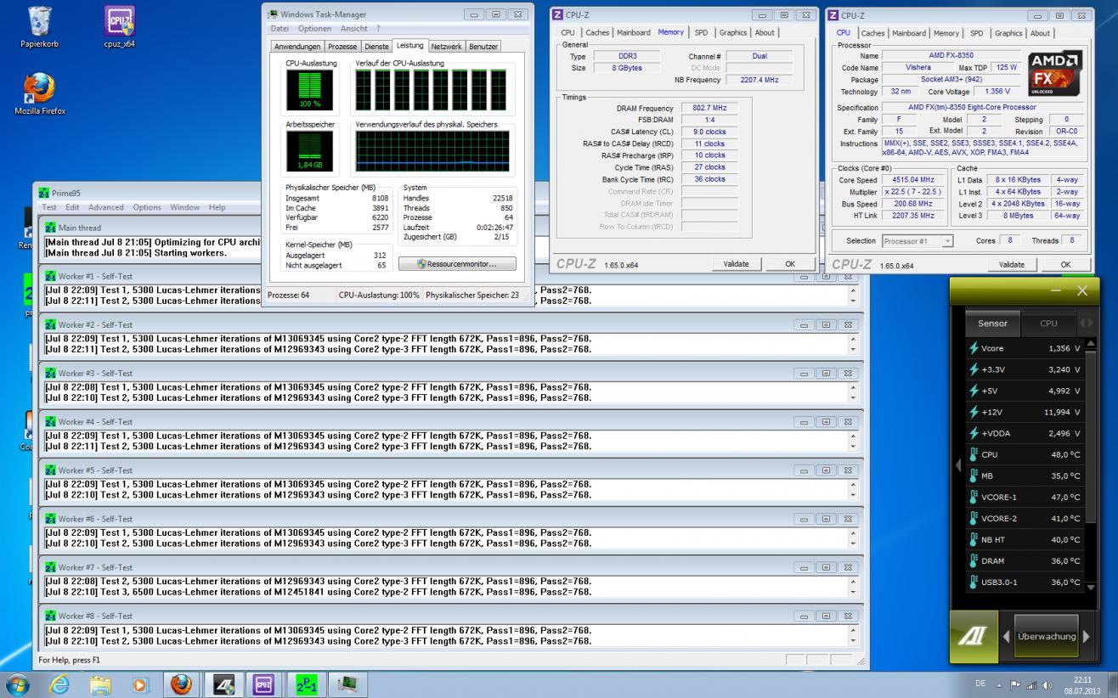
Task: Click Validate in the CPU-Z Memory window
Action: click(x=736, y=264)
